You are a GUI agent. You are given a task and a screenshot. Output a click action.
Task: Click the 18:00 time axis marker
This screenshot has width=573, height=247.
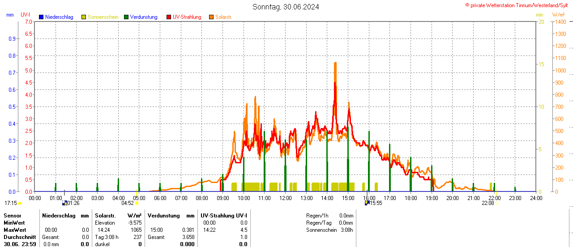click(411, 198)
